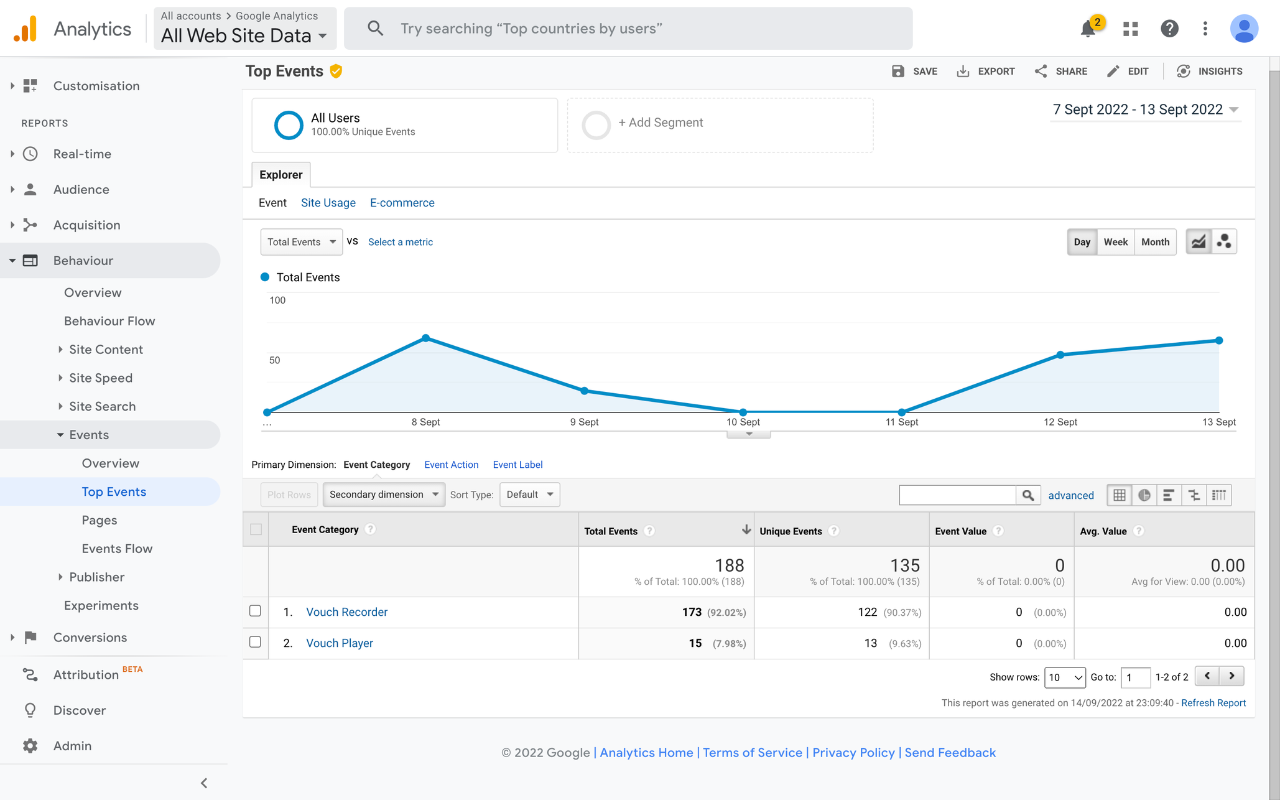The image size is (1280, 800).
Task: Open the Secondary dimension dropdown
Action: pyautogui.click(x=384, y=495)
